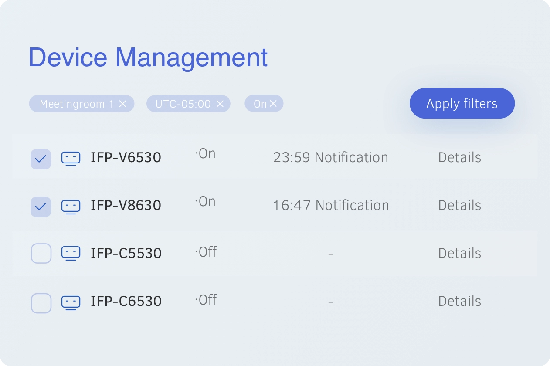Select the IFP-C5530 device name
This screenshot has width=550, height=366.
point(126,253)
